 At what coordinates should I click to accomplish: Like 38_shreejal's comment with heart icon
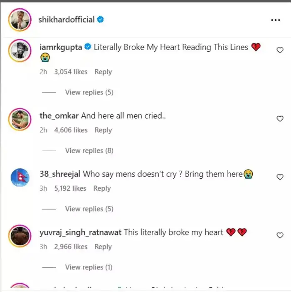[x=280, y=177]
